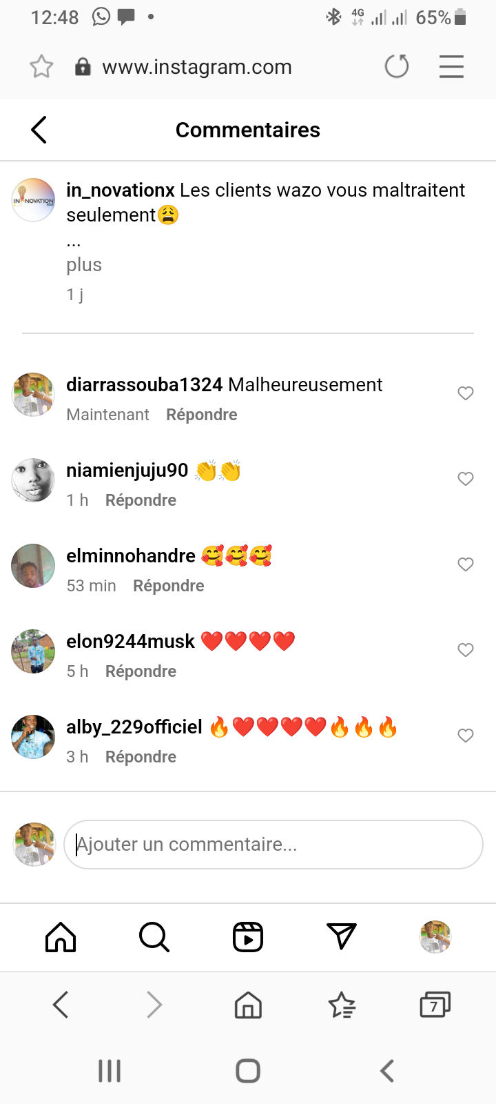The width and height of the screenshot is (496, 1104).
Task: Open Instagram home feed icon
Action: [x=61, y=937]
